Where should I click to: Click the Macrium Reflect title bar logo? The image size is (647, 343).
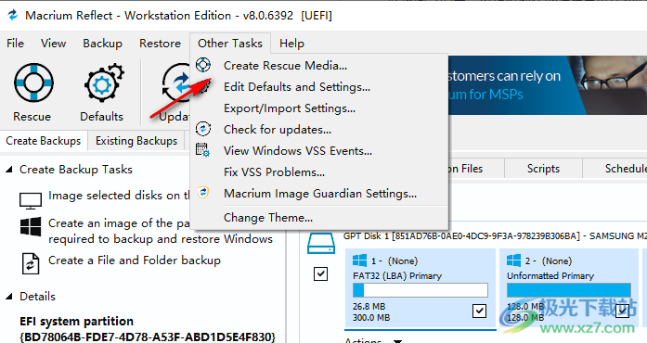[x=13, y=16]
